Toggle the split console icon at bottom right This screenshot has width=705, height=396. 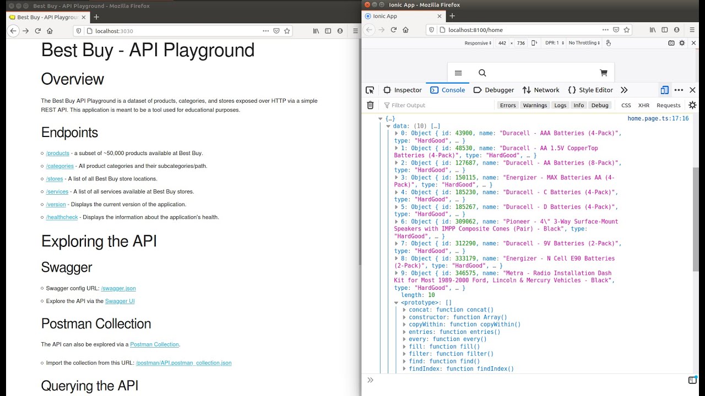coord(692,380)
